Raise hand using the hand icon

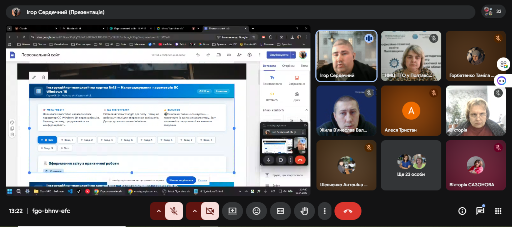(304, 211)
